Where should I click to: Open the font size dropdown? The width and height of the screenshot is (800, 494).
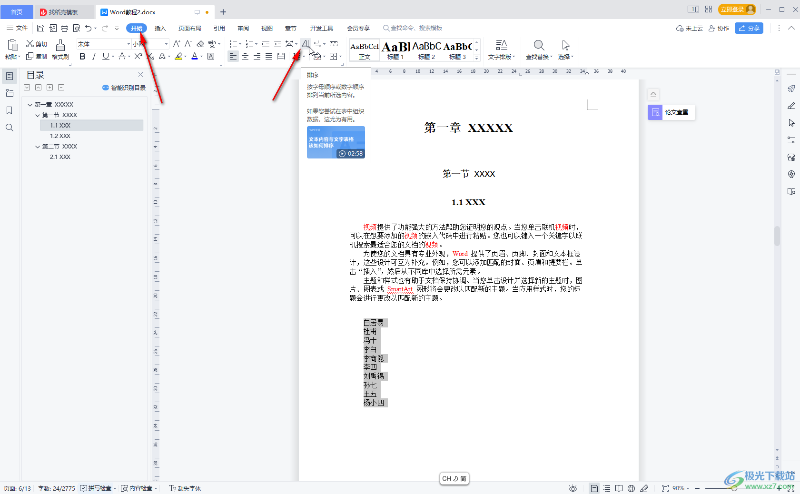point(166,44)
